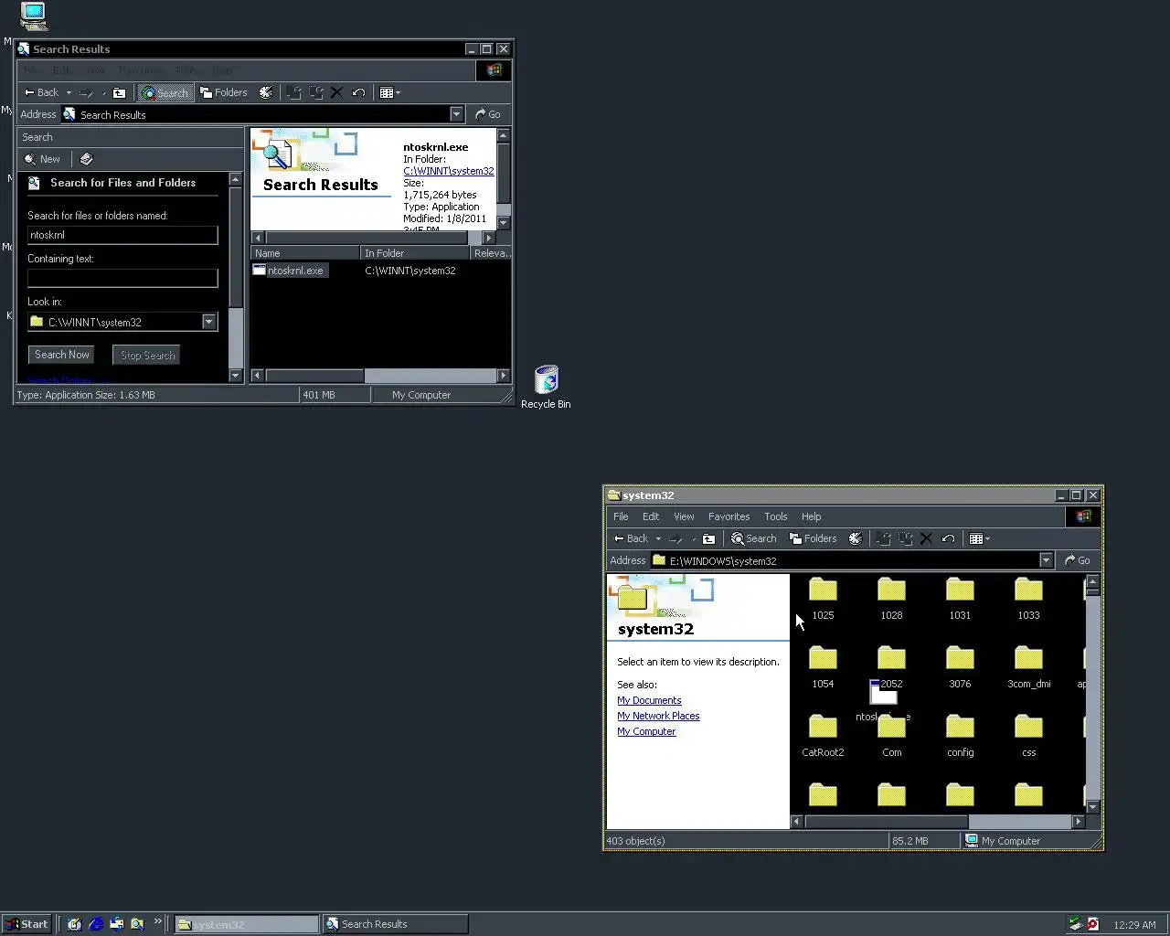This screenshot has height=936, width=1170.
Task: Click Undo icon in Search Results toolbar
Action: [x=358, y=92]
